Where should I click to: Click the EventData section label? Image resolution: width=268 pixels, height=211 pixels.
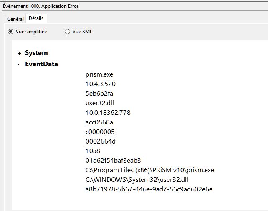tap(41, 64)
